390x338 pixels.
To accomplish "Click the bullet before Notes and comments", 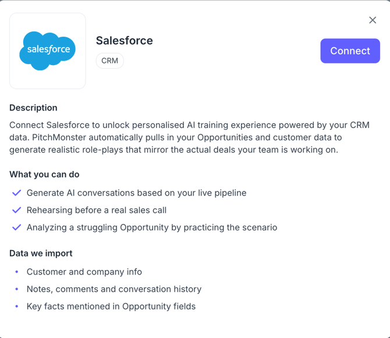I will click(x=17, y=289).
